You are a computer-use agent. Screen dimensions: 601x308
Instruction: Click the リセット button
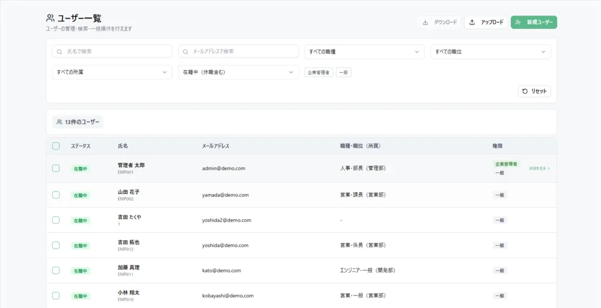[x=535, y=91]
